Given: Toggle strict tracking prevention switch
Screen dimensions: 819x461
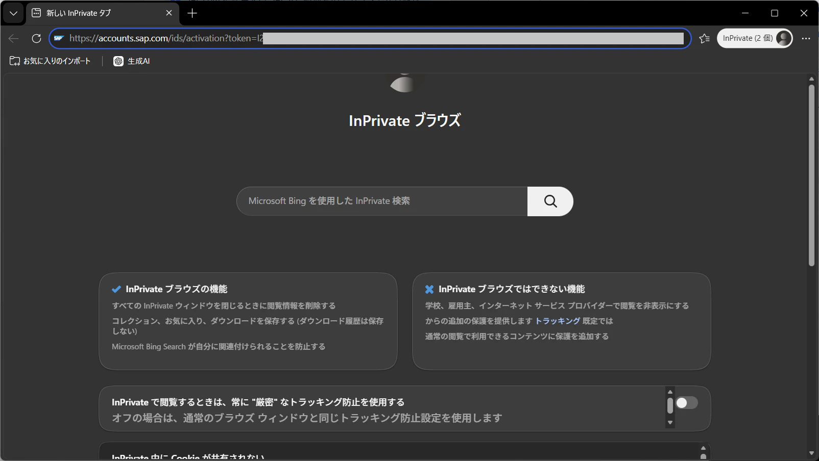Looking at the screenshot, I should tap(687, 403).
